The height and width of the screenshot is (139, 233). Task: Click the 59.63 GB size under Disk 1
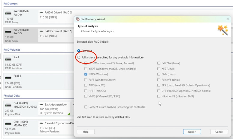click(10, 129)
